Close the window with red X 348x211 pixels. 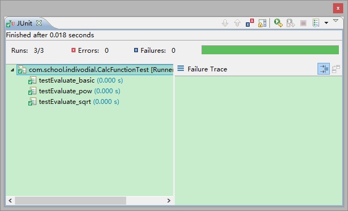338,9
